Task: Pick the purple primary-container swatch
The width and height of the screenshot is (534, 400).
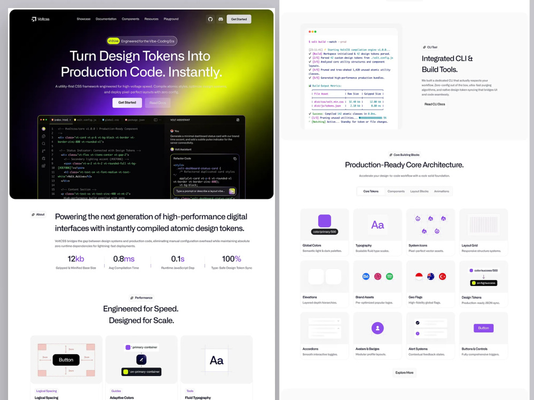Action: (128, 347)
